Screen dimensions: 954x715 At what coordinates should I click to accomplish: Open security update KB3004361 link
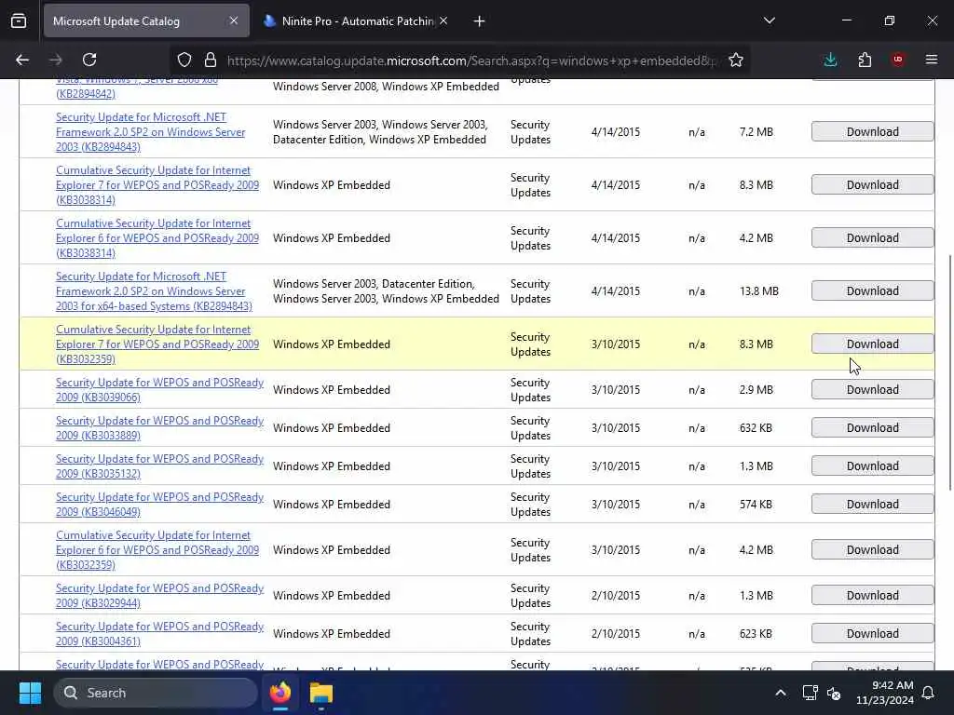[159, 633]
